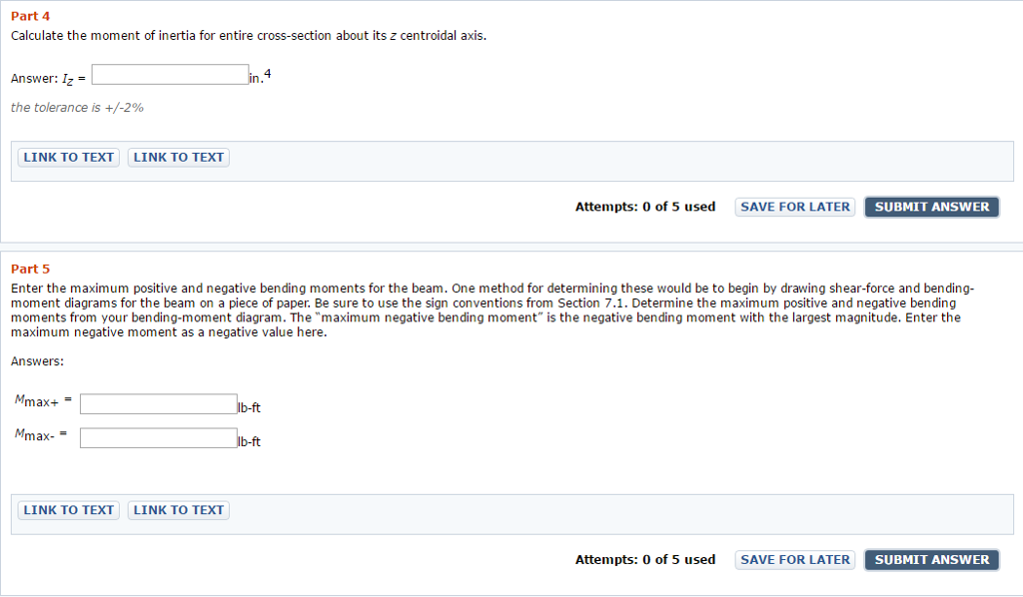The image size is (1023, 597).
Task: Open the second LINK TO TEXT in Part 4
Action: [x=178, y=157]
